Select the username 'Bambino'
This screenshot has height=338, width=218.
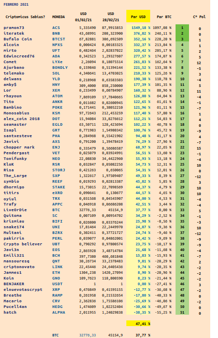coord(12,107)
